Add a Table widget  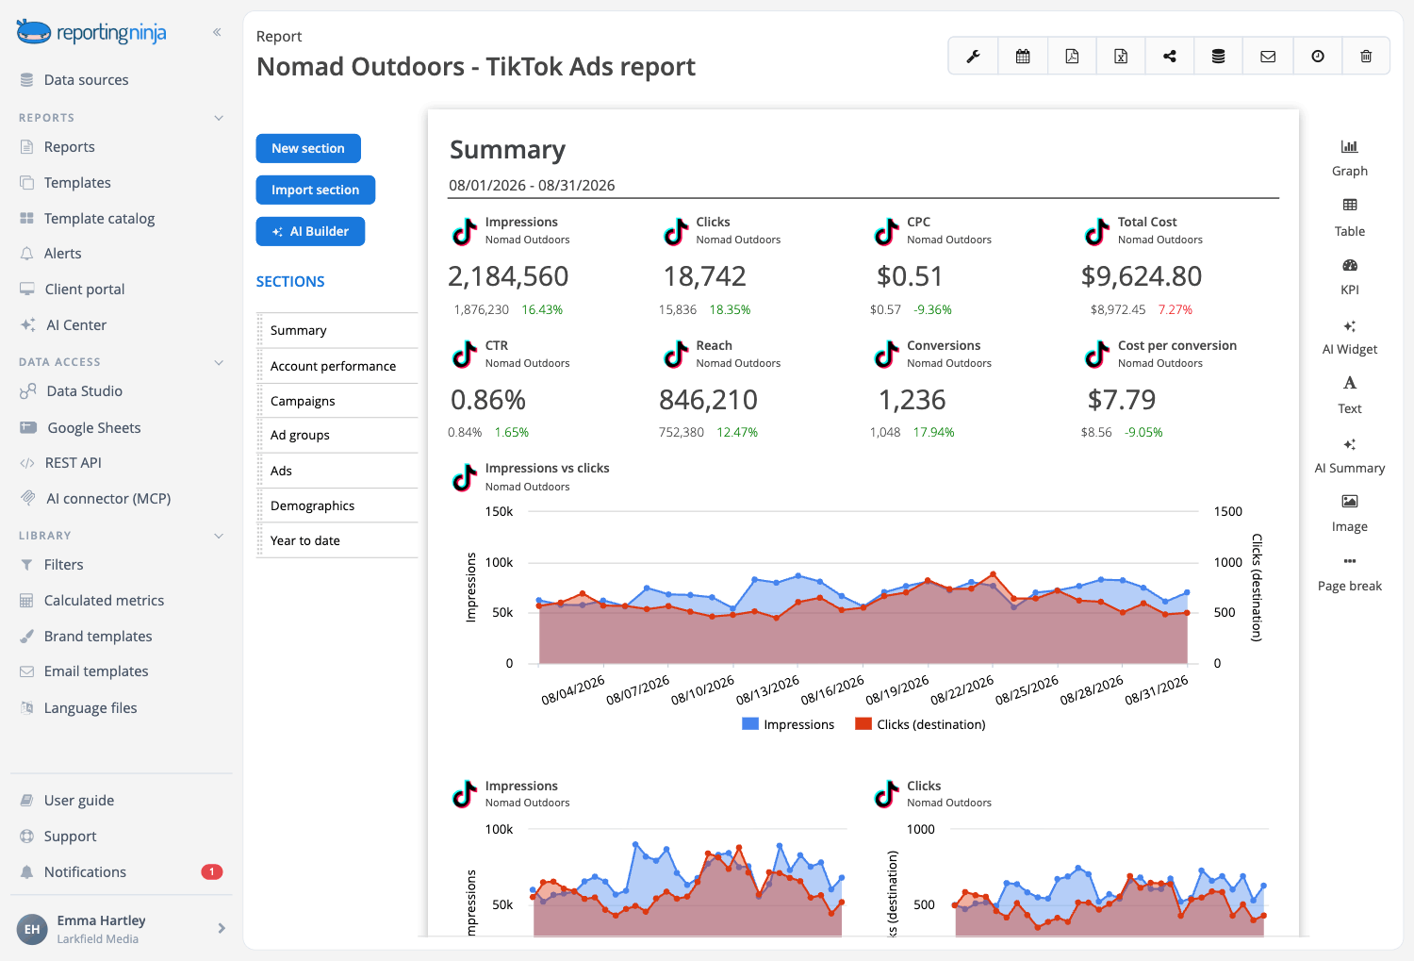[x=1350, y=218]
